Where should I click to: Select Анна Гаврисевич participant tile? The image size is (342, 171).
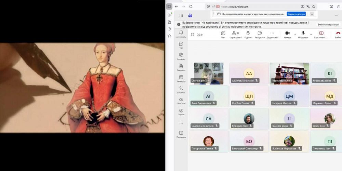[209, 96]
